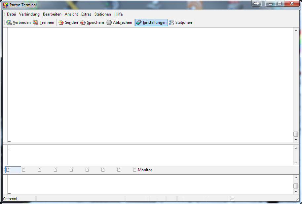This screenshot has height=204, width=302.
Task: Click the Speichern save toolbar button
Action: 92,22
